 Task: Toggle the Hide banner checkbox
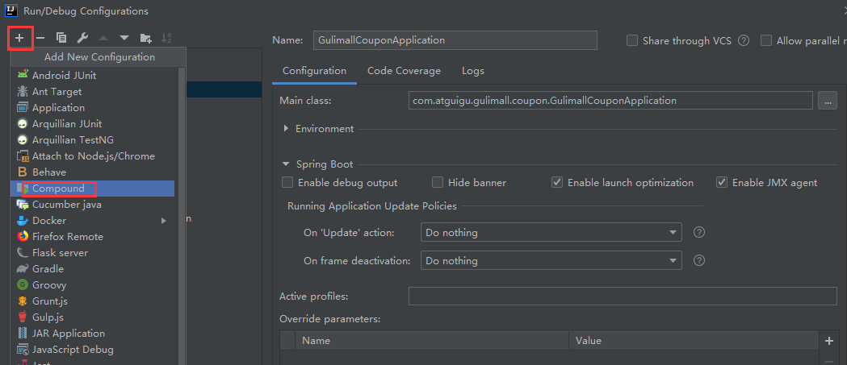pyautogui.click(x=438, y=183)
